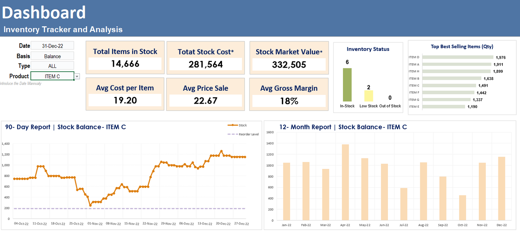520x233 pixels.
Task: Select the green In-Stock bar
Action: click(x=347, y=85)
